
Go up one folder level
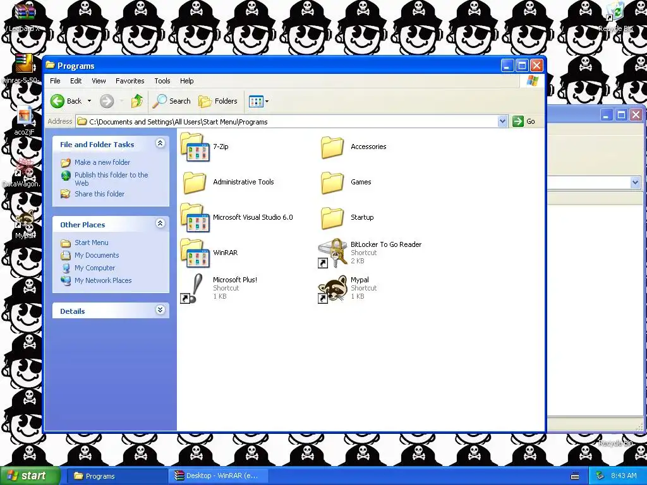pyautogui.click(x=137, y=101)
